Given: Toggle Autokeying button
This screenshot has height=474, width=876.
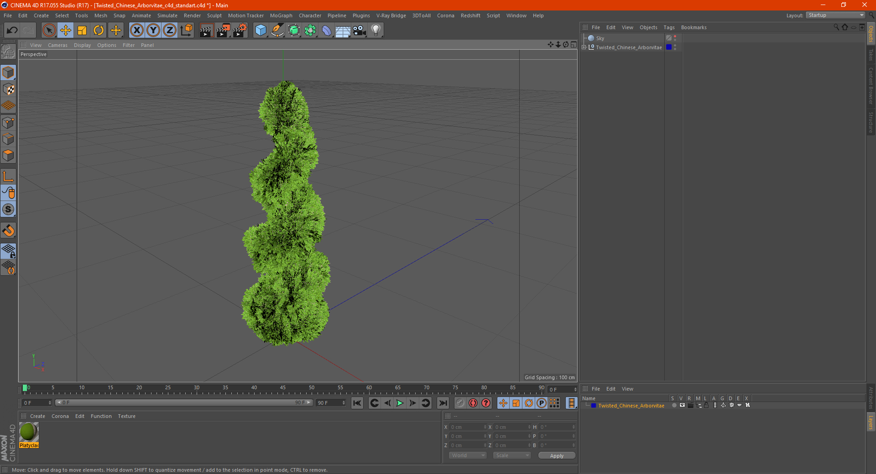Looking at the screenshot, I should pos(473,403).
